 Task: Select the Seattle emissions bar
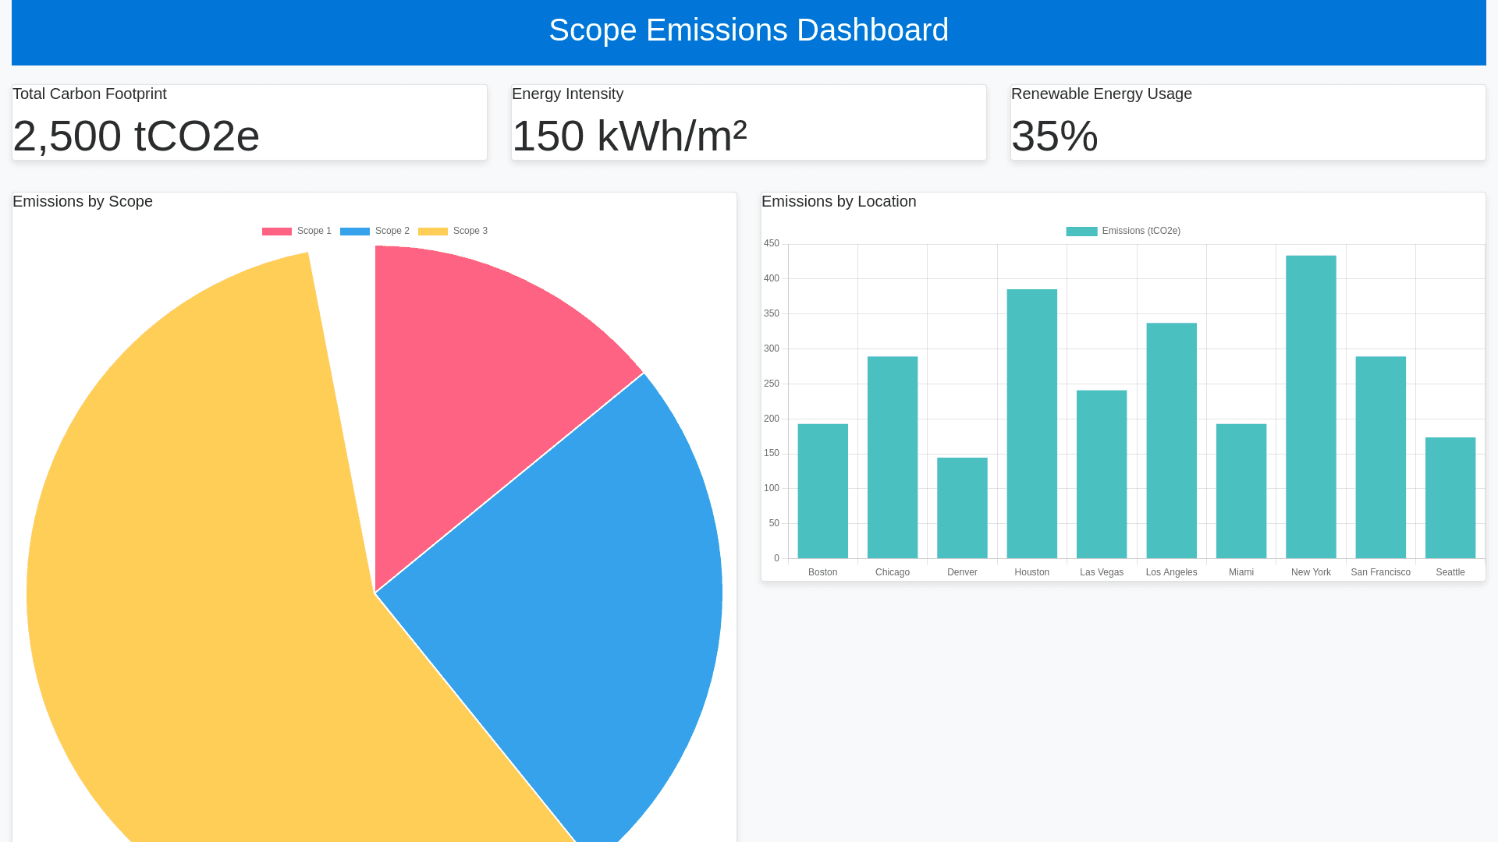pyautogui.click(x=1450, y=498)
